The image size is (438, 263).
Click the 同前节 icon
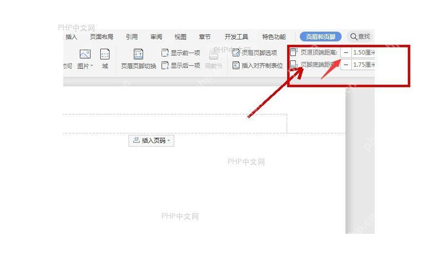coord(214,54)
